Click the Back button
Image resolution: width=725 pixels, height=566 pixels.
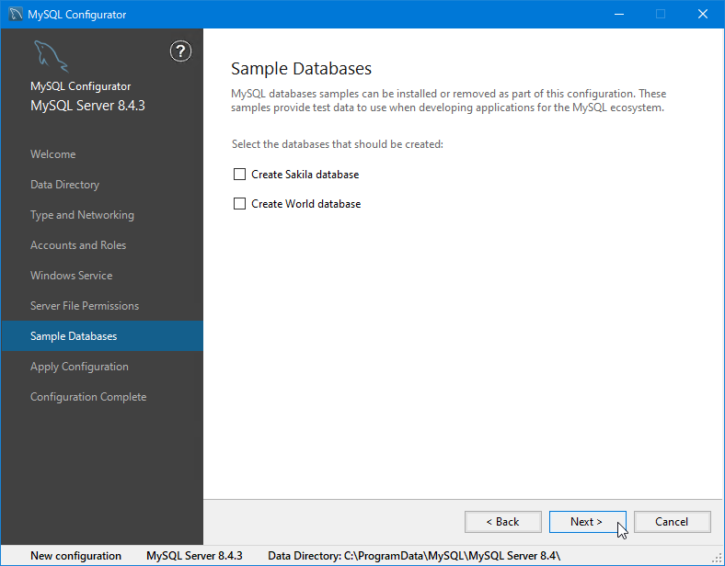click(x=503, y=522)
